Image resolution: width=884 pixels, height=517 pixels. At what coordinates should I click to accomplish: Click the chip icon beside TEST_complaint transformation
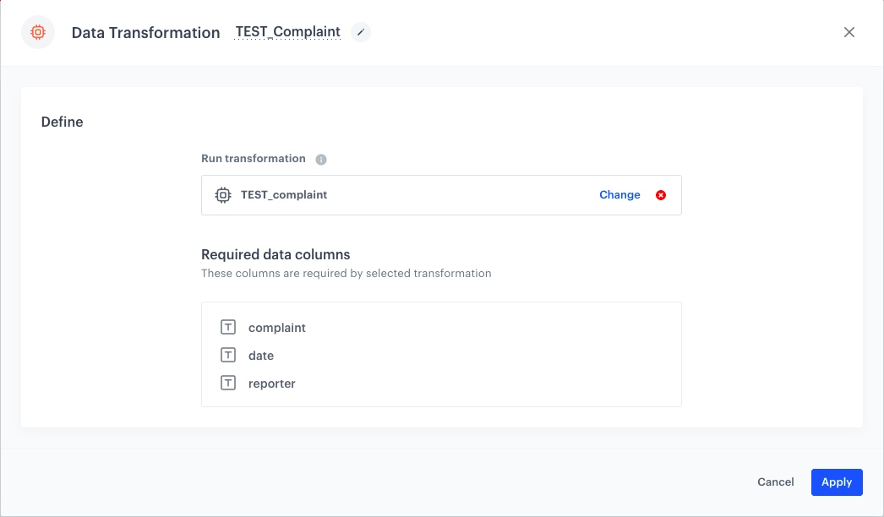point(222,194)
